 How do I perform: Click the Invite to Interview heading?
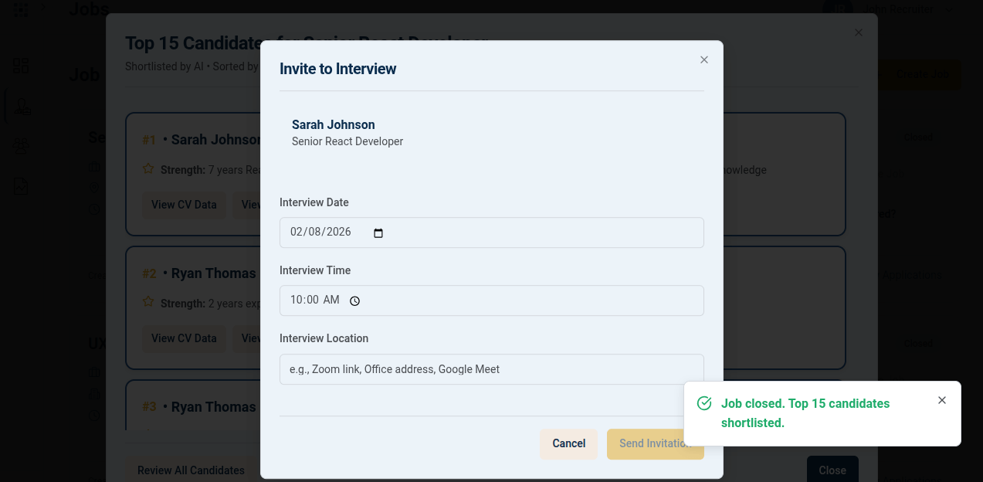(x=337, y=69)
